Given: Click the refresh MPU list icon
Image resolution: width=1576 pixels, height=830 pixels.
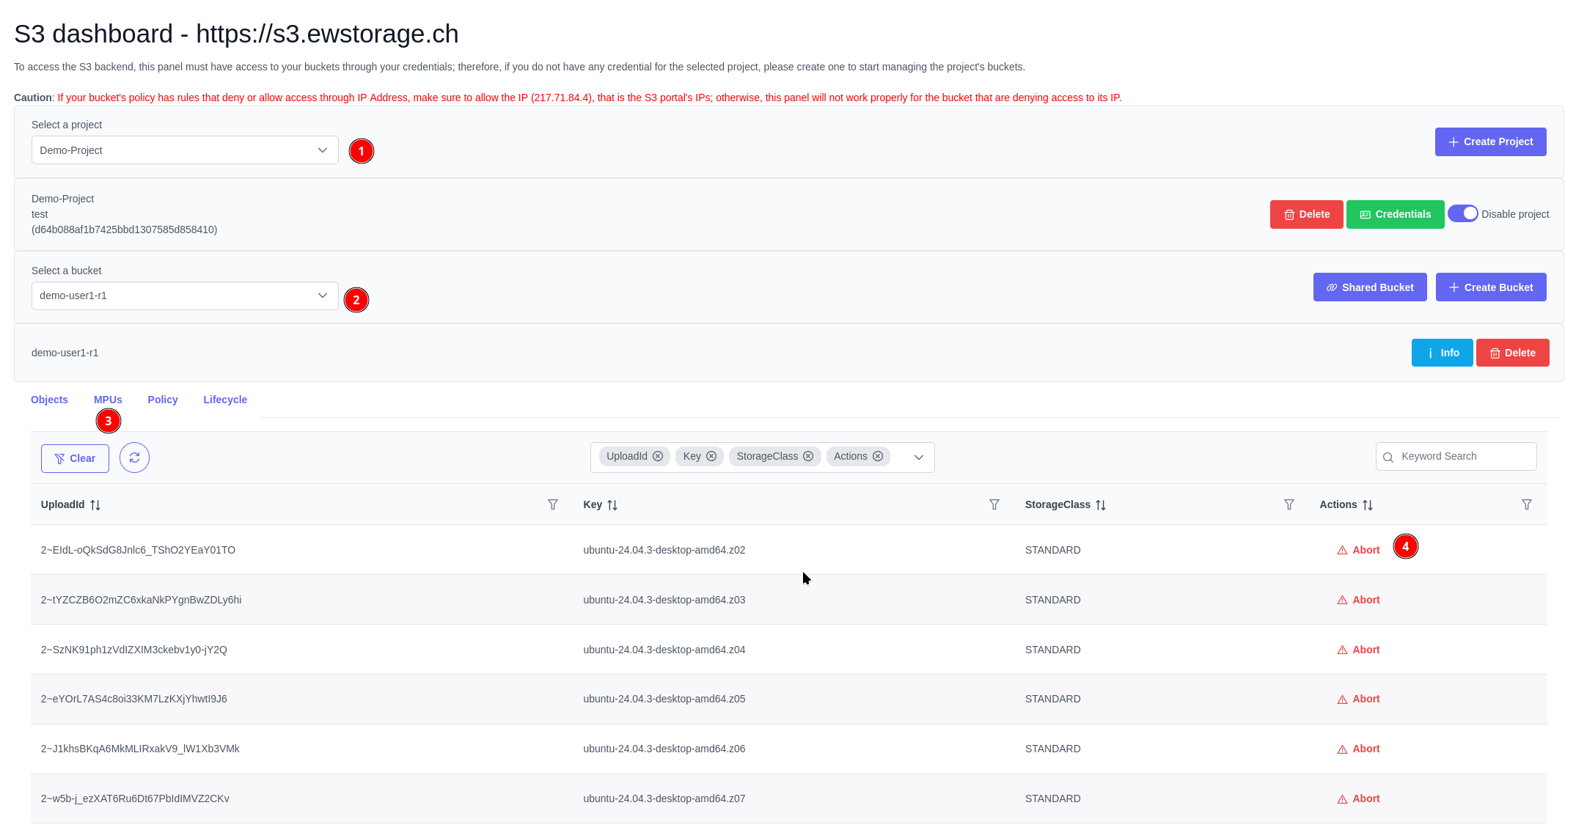Looking at the screenshot, I should tap(134, 458).
